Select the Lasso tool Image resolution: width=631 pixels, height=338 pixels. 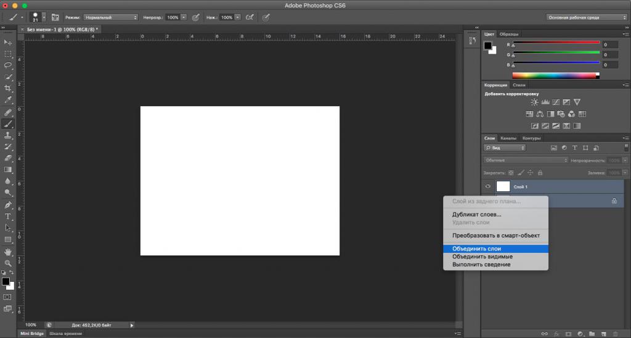click(8, 65)
